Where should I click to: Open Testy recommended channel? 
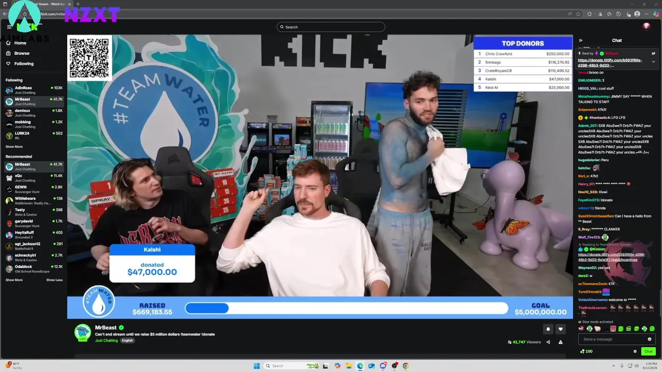coord(33,212)
